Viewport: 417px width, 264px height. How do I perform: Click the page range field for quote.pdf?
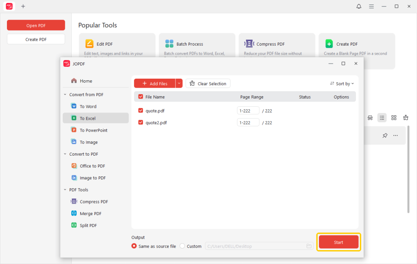[248, 111]
